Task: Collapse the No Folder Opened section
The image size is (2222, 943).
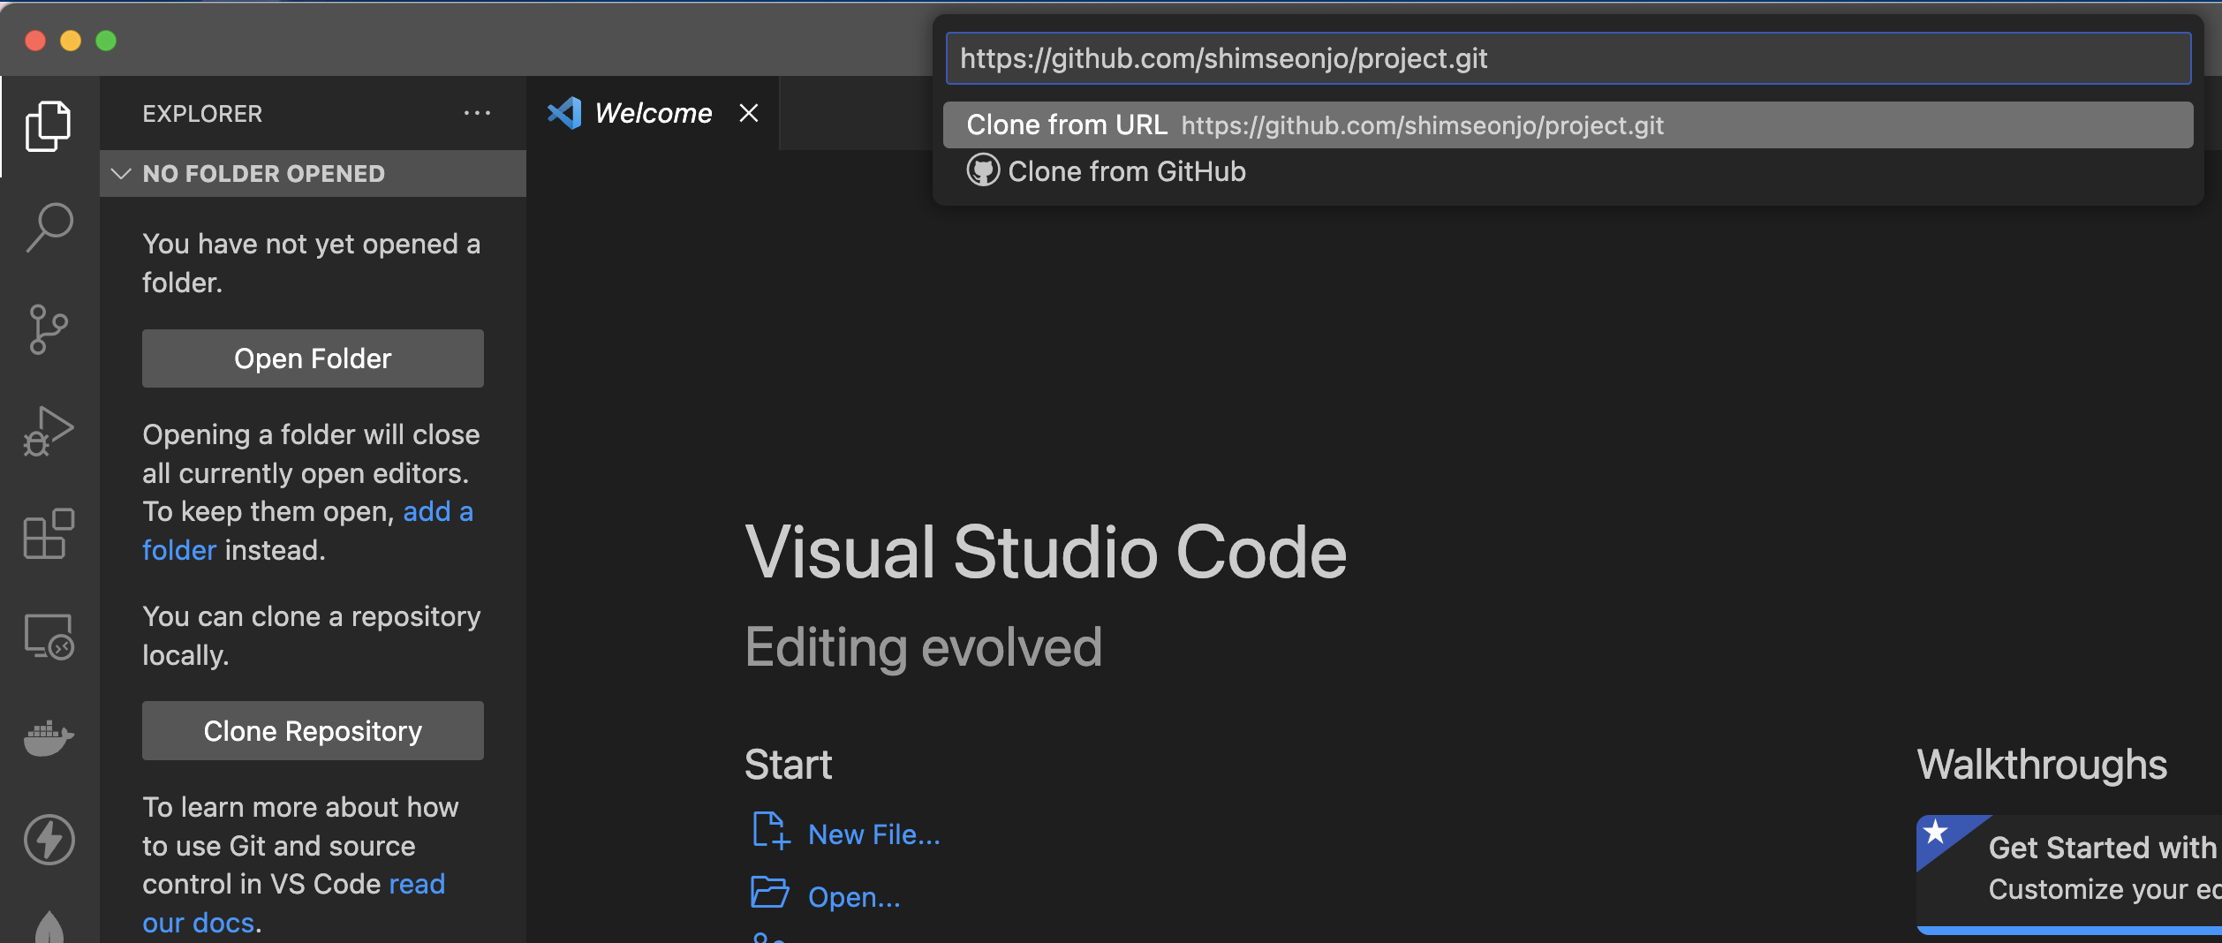Action: (x=122, y=174)
